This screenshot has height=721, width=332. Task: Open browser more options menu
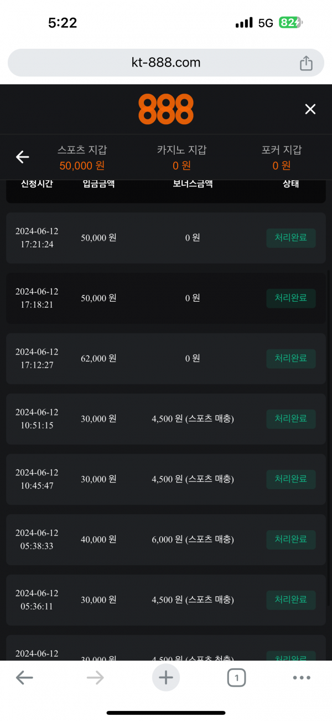(302, 677)
